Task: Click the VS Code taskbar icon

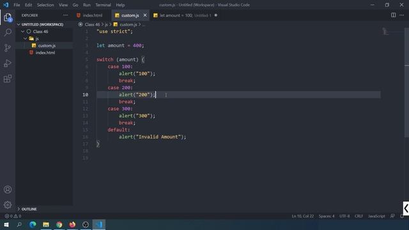Action: [x=99, y=224]
